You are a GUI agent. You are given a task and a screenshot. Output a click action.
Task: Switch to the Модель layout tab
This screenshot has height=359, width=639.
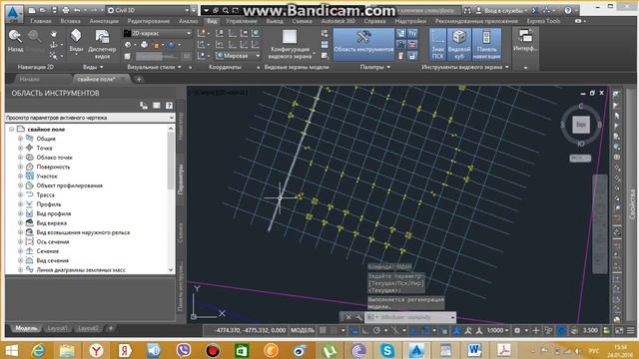26,328
